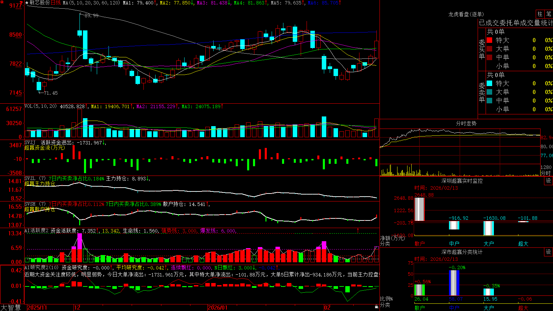The image size is (553, 311).
Task: Click the 深市超赢分类统计 panel title
Action: tap(462, 252)
